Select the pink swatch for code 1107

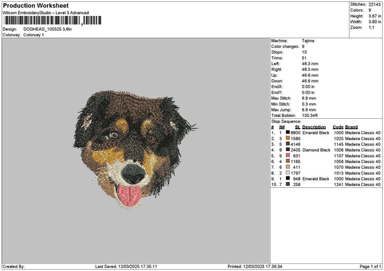coord(288,155)
